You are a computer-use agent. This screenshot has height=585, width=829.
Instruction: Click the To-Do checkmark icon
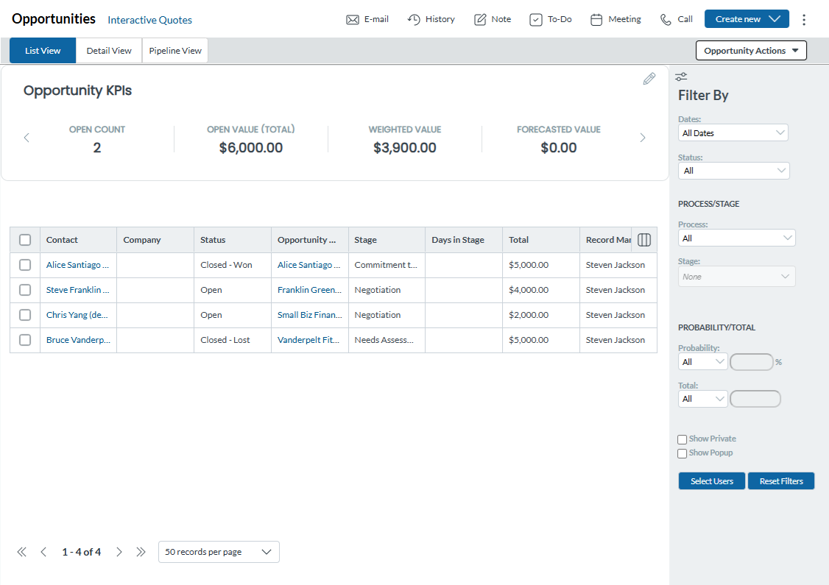click(x=535, y=20)
